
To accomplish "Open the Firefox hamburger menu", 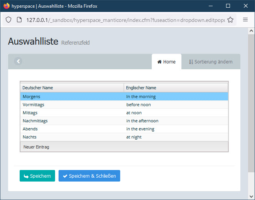I will 245,20.
